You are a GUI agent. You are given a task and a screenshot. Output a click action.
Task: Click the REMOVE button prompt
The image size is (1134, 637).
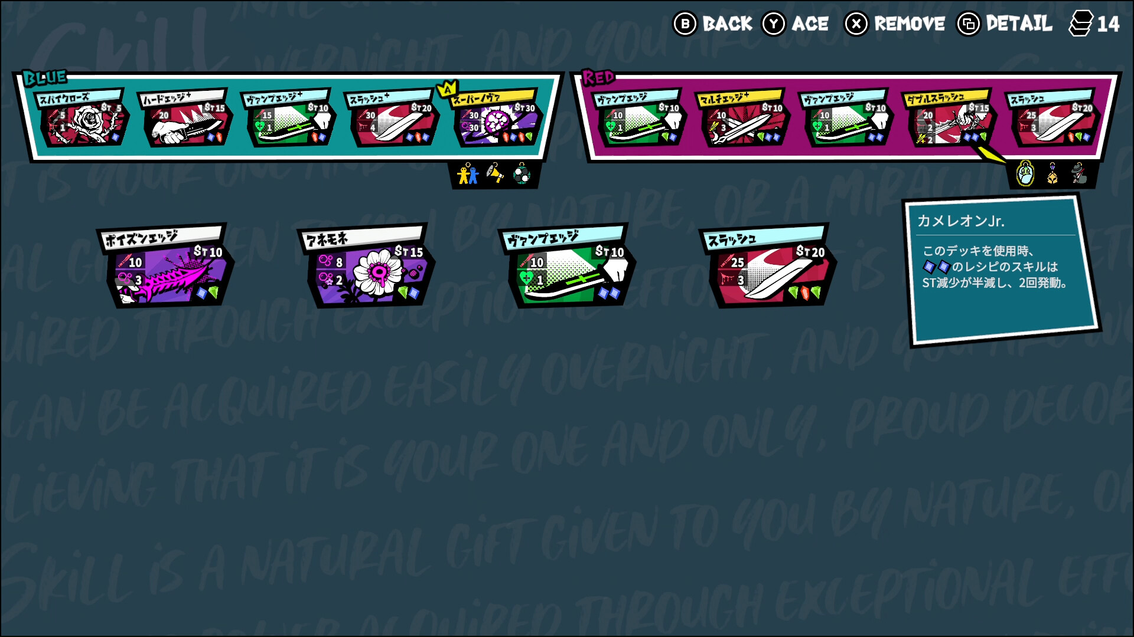895,24
